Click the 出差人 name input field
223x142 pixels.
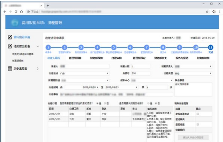tap(84, 66)
